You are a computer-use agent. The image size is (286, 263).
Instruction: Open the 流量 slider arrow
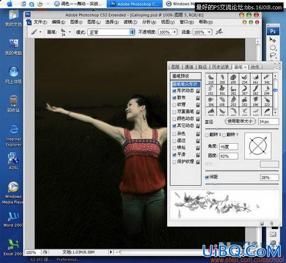(x=209, y=32)
